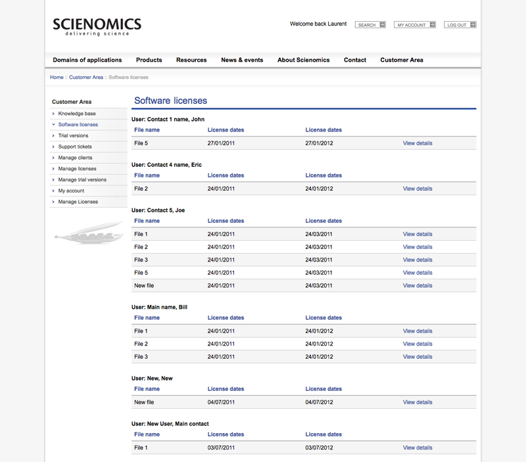View details for John's File 5
Viewport: 526px width, 462px height.
418,143
